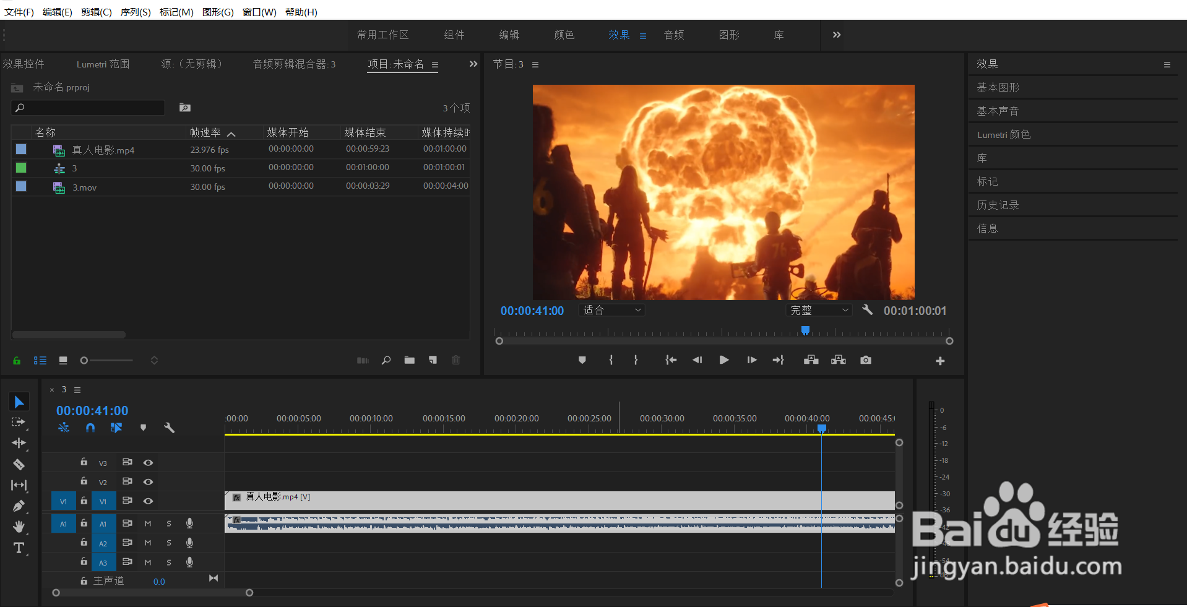Click the New Bin folder icon
This screenshot has height=607, width=1187.
(x=409, y=360)
